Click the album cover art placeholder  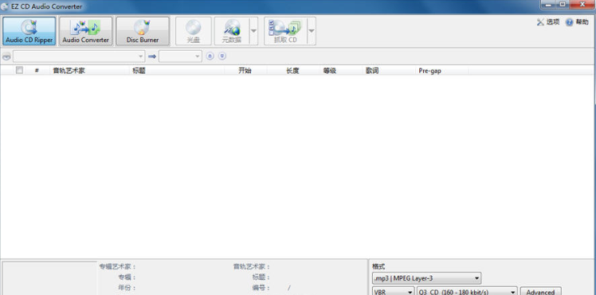click(x=49, y=278)
